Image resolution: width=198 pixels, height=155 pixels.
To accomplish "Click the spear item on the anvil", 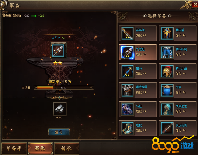I will pos(58,50).
